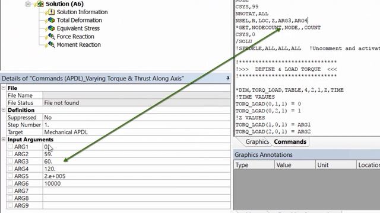Click the File Status value File not found

pos(137,102)
